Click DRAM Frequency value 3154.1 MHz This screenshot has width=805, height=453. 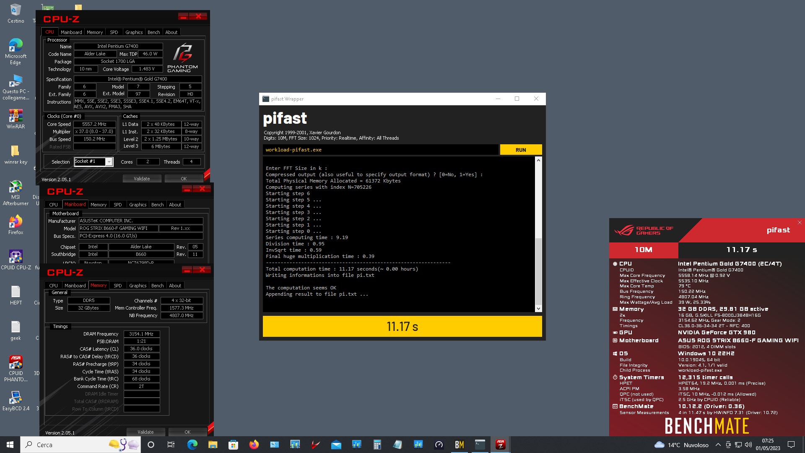141,334
